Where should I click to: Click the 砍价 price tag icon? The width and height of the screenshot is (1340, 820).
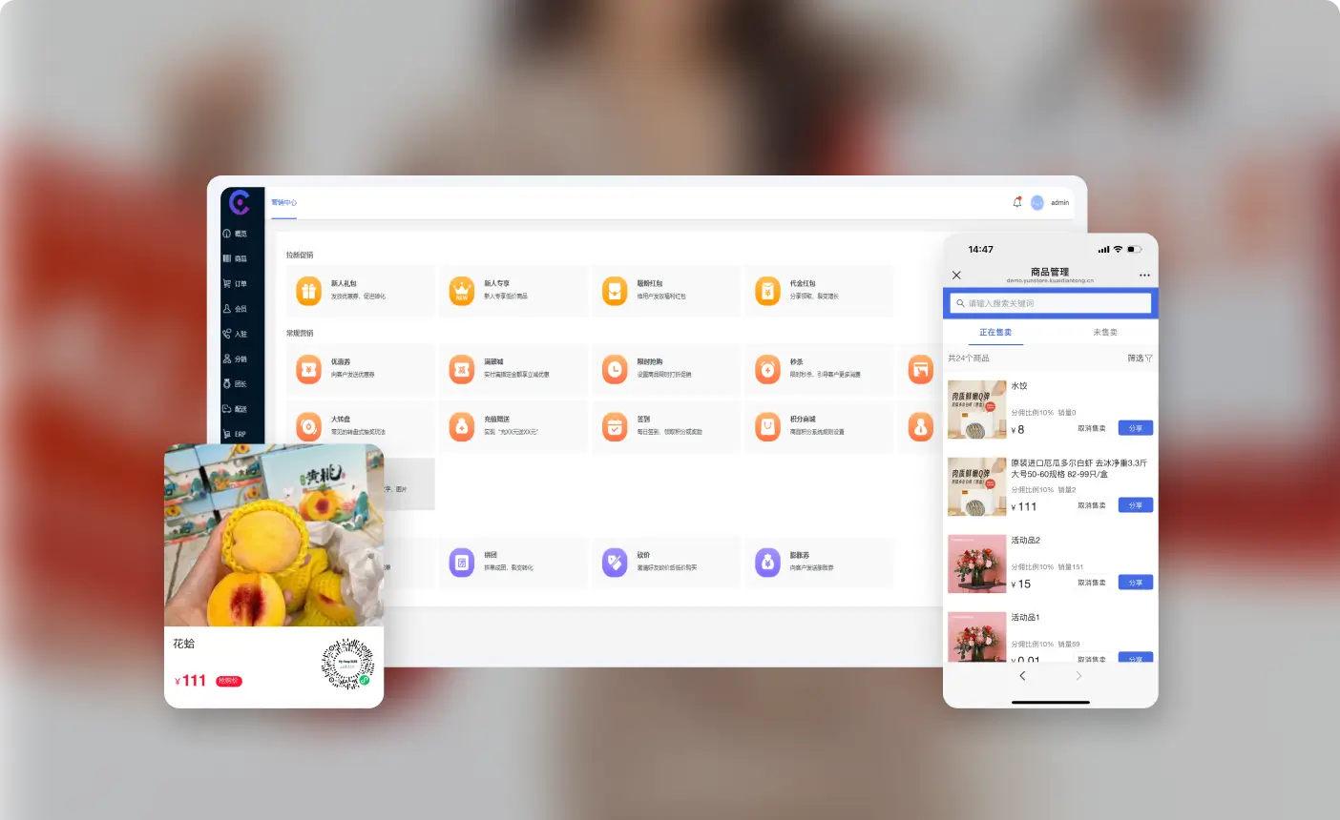pyautogui.click(x=615, y=562)
